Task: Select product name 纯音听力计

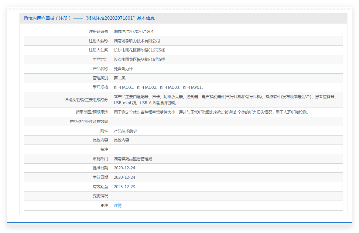Action: pos(123,69)
